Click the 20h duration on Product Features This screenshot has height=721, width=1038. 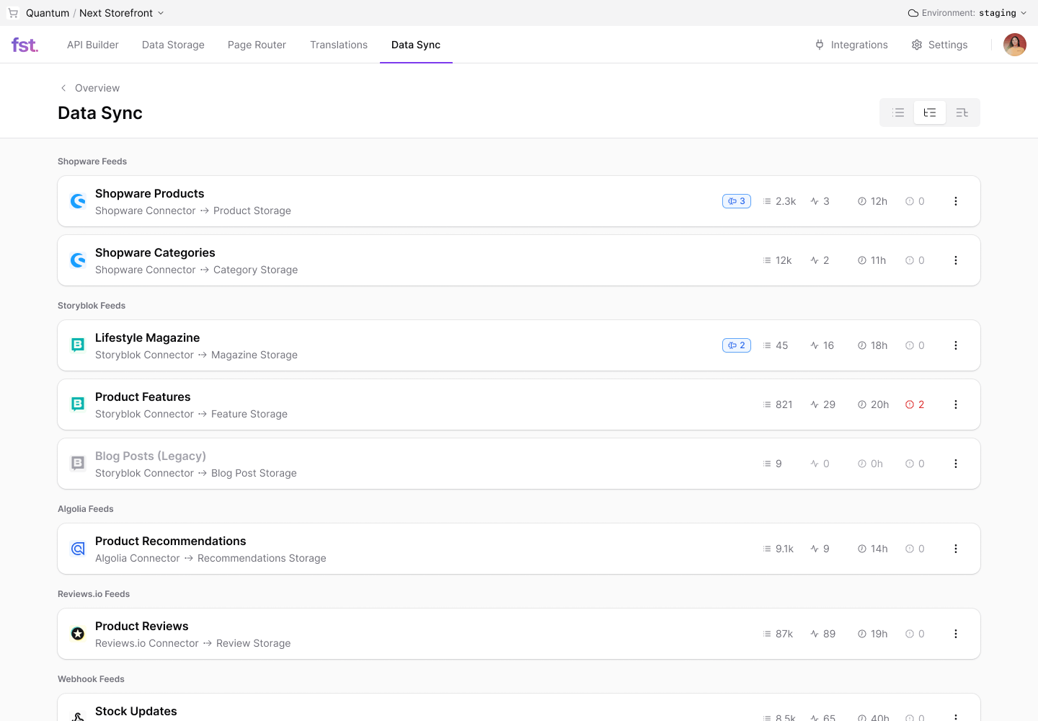tap(873, 404)
